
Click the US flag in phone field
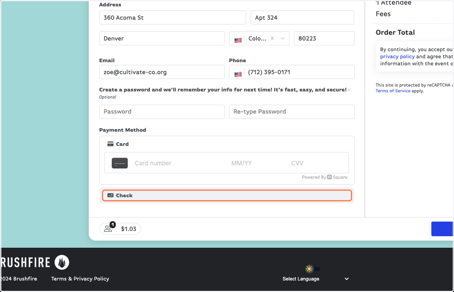pyautogui.click(x=238, y=74)
